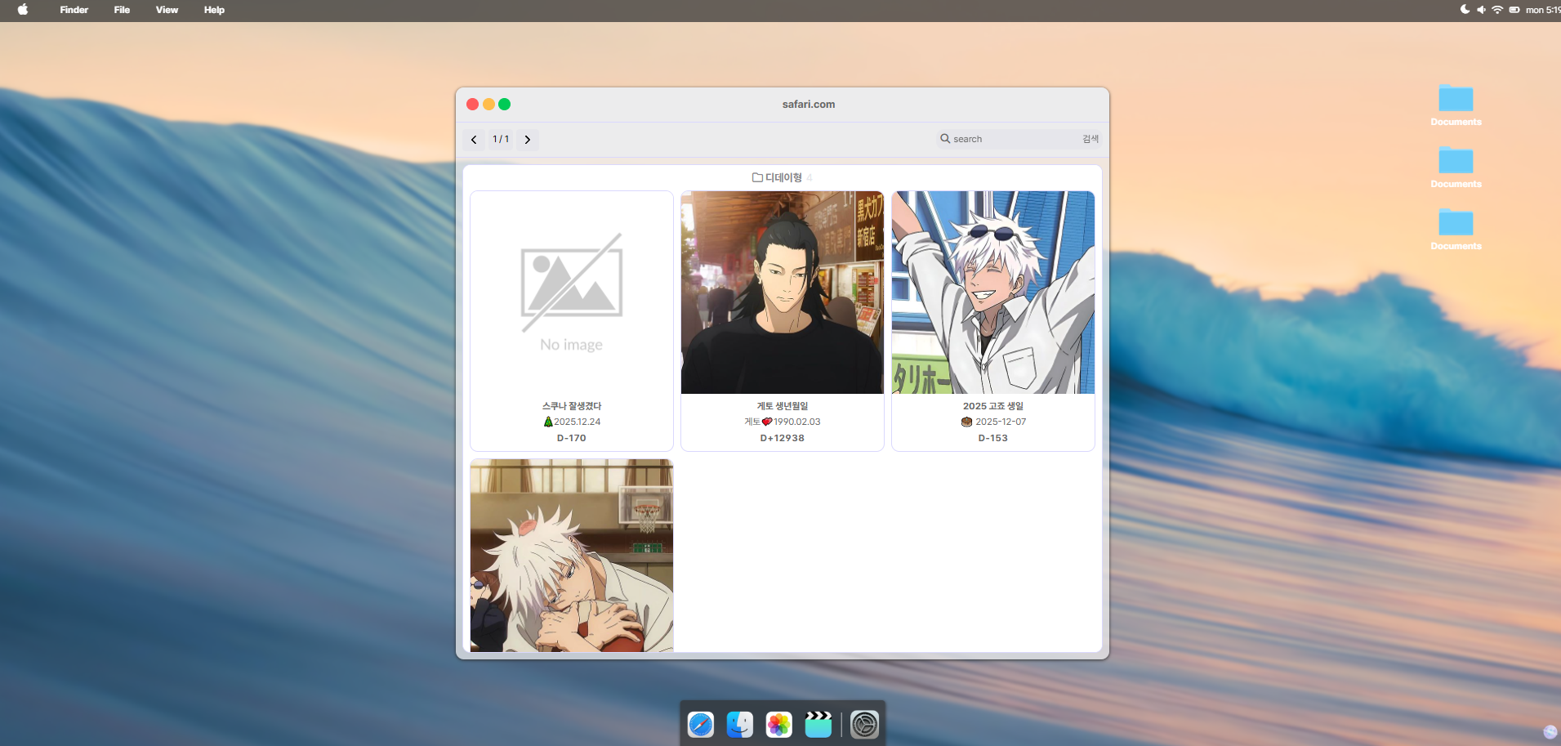Minimize the safari.com window

coord(488,105)
